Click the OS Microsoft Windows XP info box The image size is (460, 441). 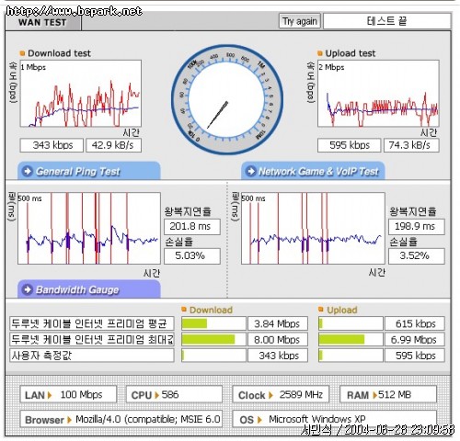334,419
